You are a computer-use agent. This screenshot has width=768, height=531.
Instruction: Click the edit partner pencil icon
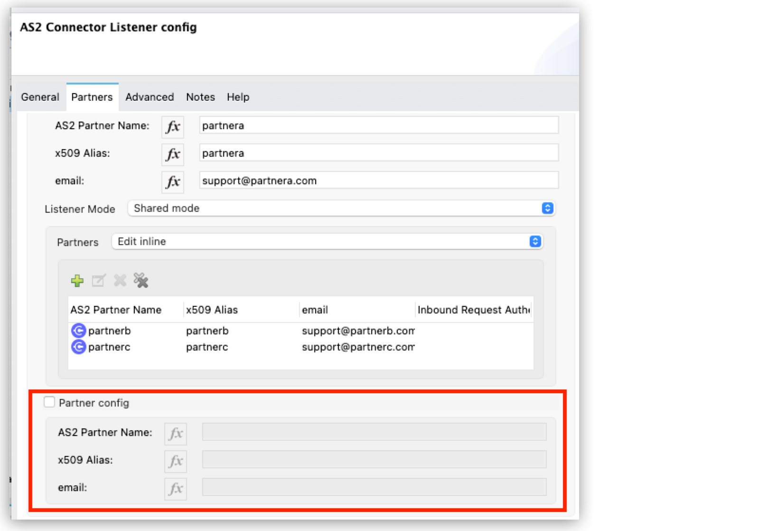(x=99, y=281)
